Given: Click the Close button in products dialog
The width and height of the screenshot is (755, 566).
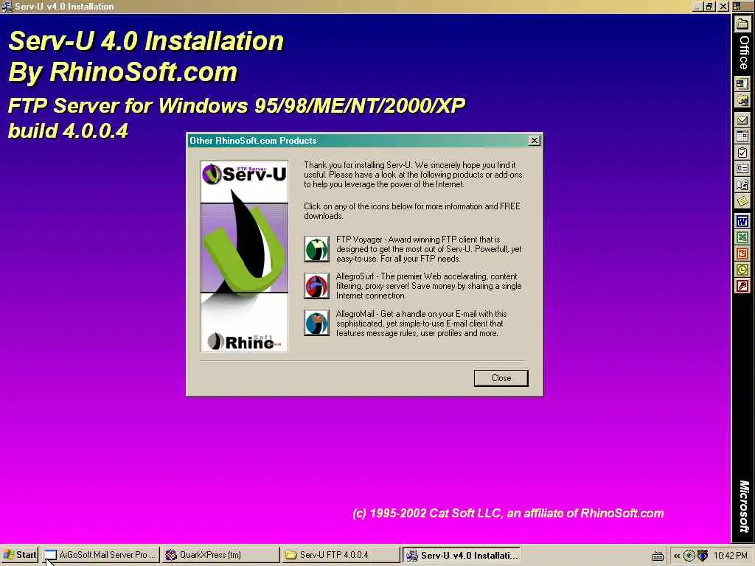Looking at the screenshot, I should coord(501,378).
